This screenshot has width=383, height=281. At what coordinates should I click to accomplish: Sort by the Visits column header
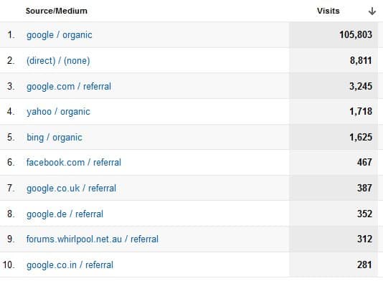point(328,11)
